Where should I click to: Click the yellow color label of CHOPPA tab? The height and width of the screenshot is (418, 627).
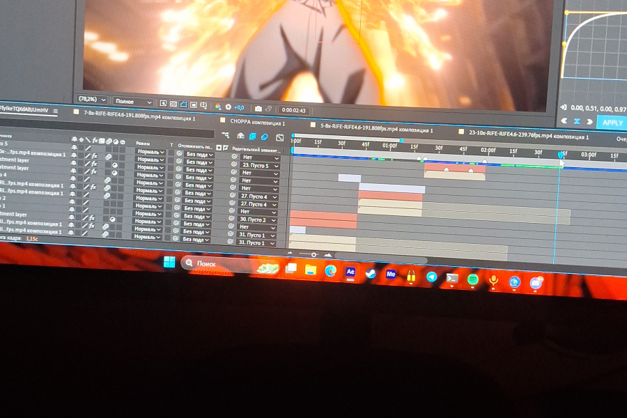point(223,120)
